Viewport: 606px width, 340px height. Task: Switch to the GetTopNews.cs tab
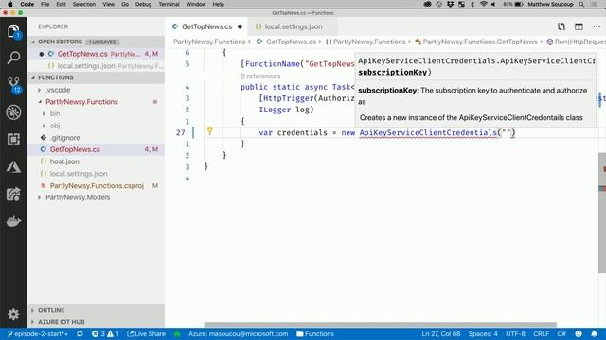pos(206,26)
